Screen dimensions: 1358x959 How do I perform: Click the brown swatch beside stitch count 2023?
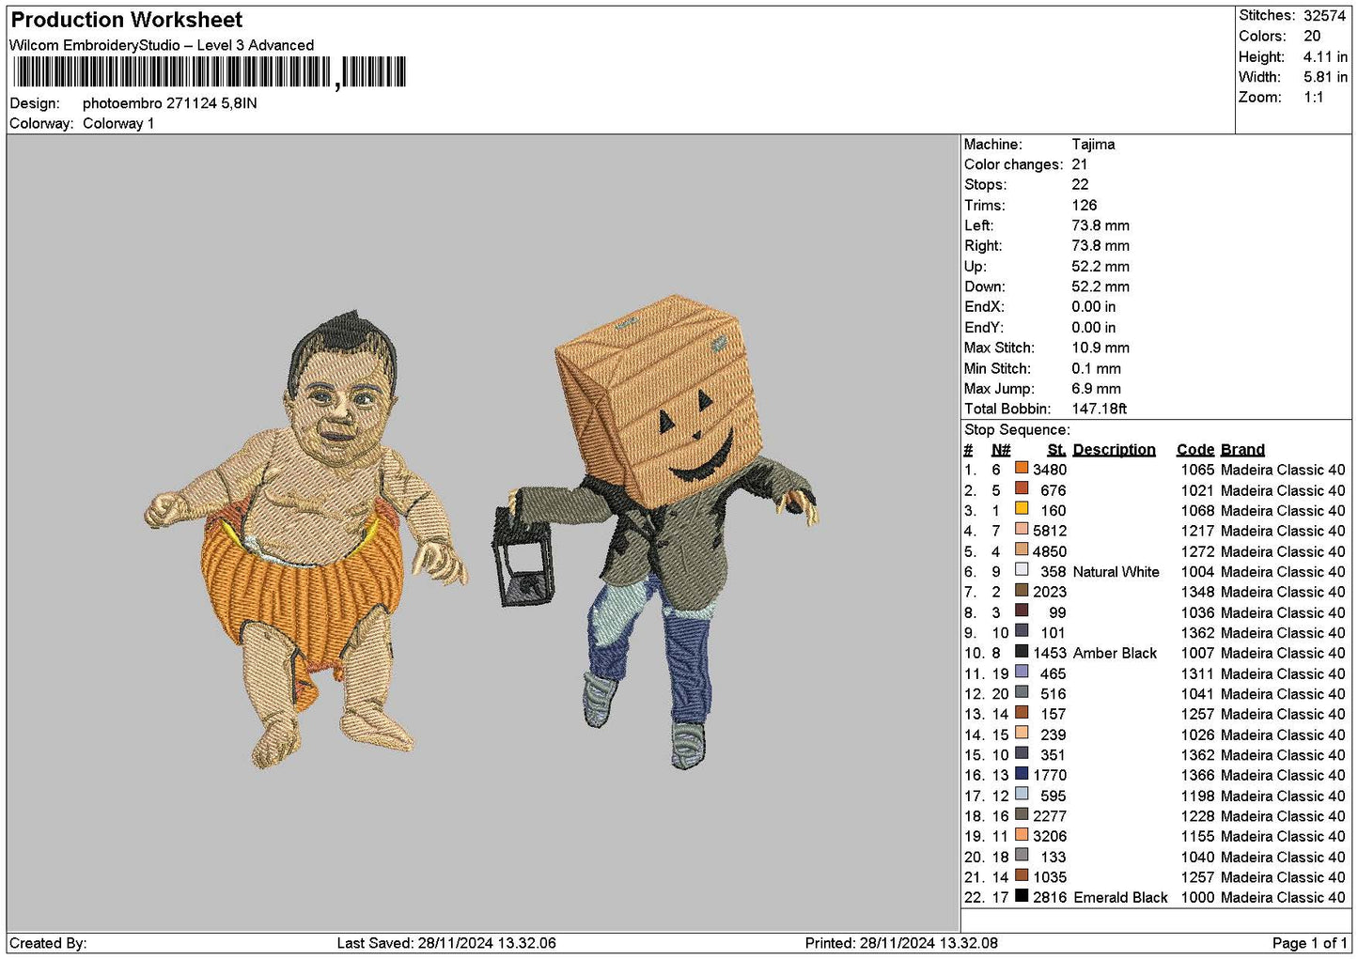[x=1021, y=590]
